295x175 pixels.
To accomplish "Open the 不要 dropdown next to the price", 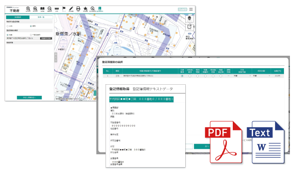I will (261, 76).
